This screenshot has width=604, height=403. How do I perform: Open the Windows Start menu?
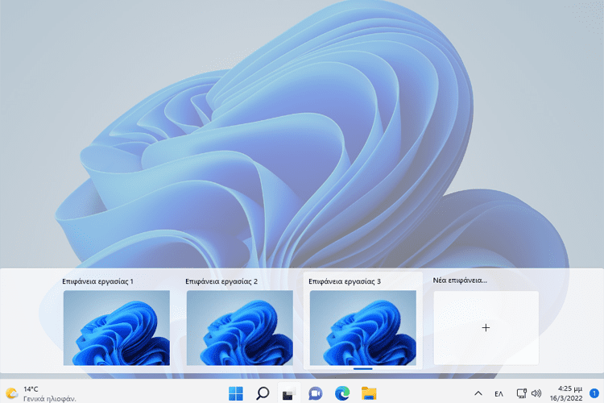[x=235, y=393]
